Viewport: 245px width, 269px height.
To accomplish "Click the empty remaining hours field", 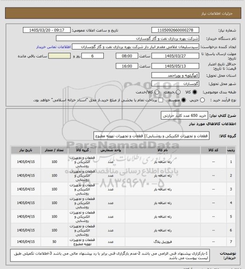I will [x=59, y=56].
